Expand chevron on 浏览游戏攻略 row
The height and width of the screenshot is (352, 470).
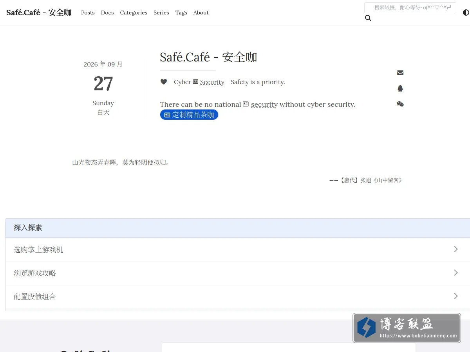456,273
